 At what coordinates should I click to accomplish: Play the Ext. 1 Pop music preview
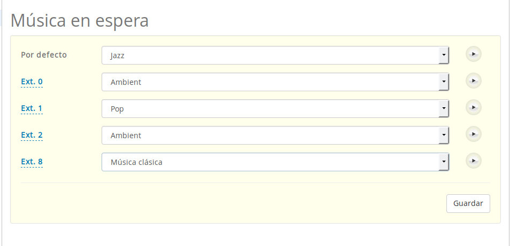tap(473, 108)
